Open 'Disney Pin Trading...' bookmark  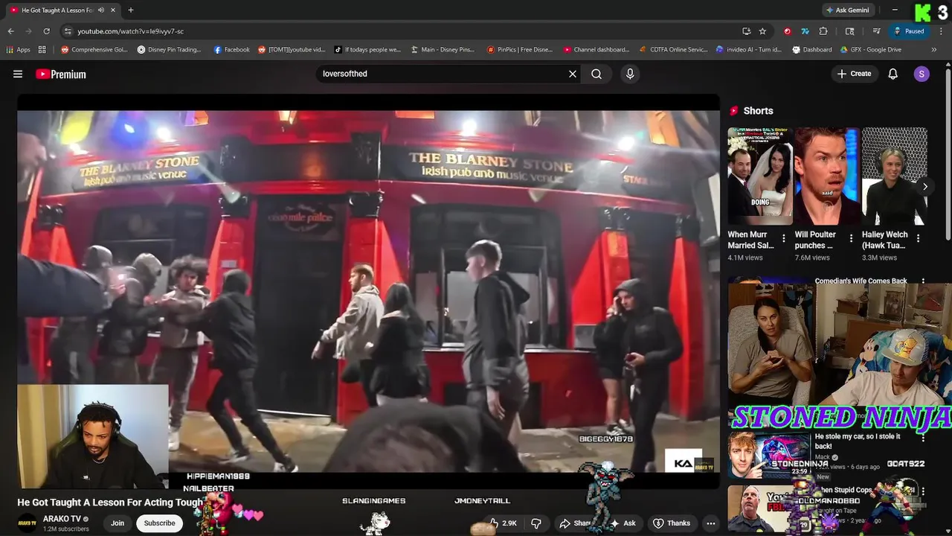click(x=170, y=50)
